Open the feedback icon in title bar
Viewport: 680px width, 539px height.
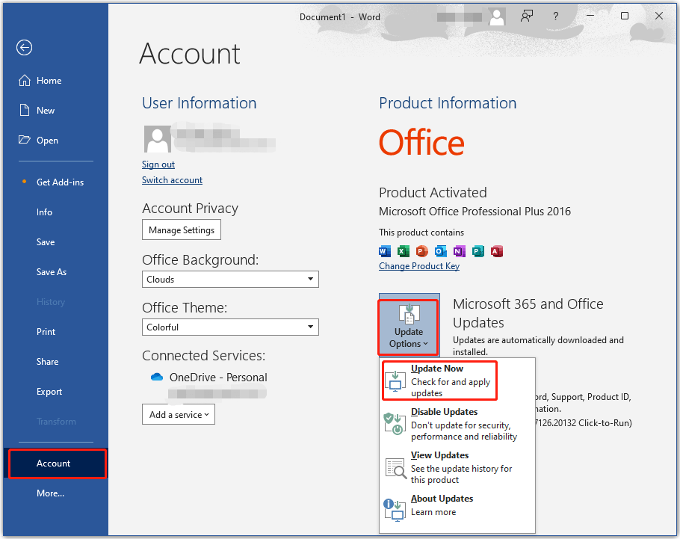(x=528, y=16)
